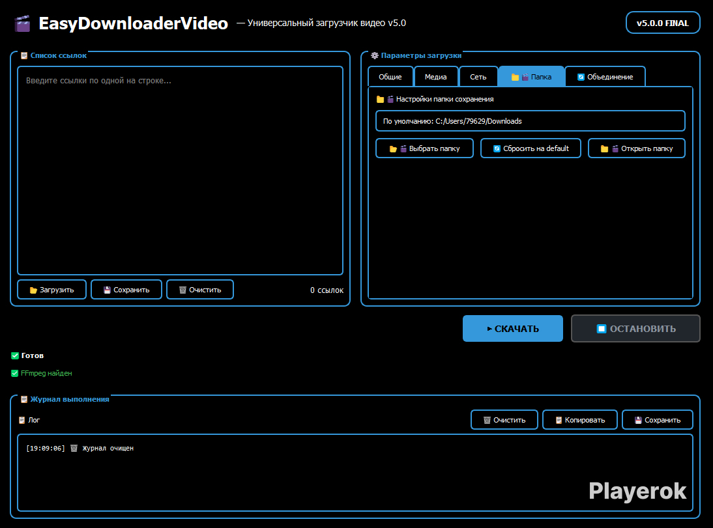Click the gear icon beside Параметры загрузки
The width and height of the screenshot is (713, 528).
pyautogui.click(x=375, y=55)
